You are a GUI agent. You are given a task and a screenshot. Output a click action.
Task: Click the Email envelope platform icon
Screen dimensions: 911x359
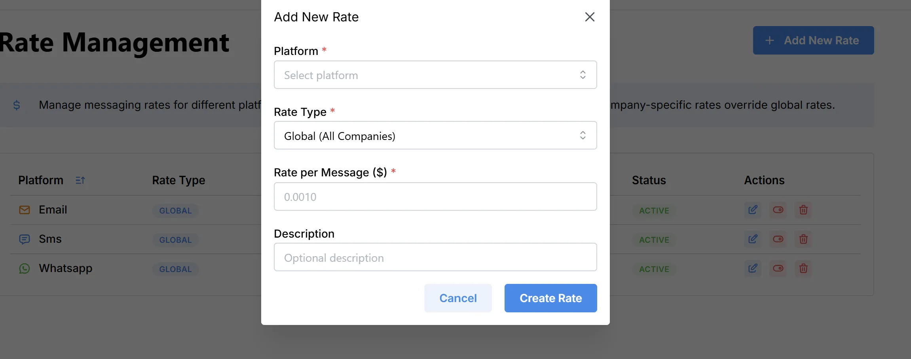click(x=24, y=210)
